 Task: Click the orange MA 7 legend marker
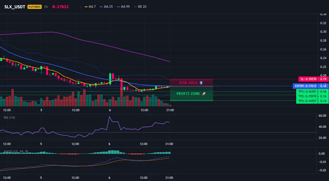click(x=86, y=7)
